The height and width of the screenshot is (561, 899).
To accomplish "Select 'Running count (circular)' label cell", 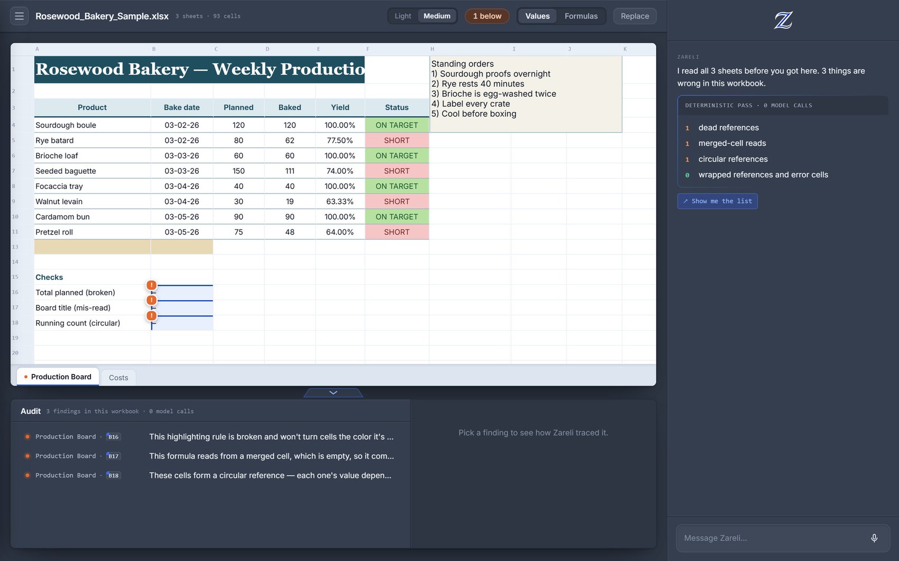I will point(92,323).
